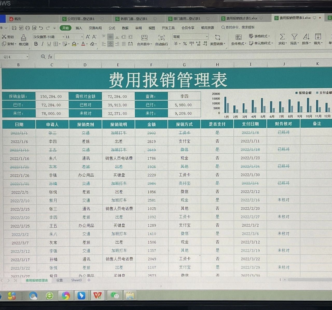
Task: Toggle bold formatting with the B button
Action: click(x=36, y=44)
